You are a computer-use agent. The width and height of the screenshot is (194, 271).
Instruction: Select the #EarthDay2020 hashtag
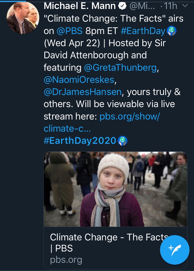[x=80, y=140]
